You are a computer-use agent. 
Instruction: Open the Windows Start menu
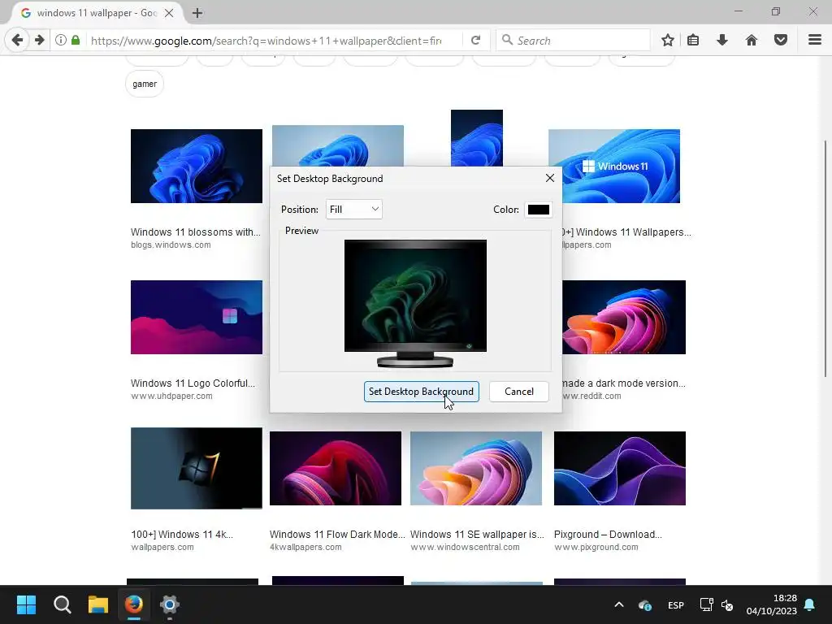coord(26,604)
